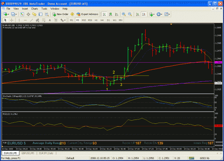Select the Fibonacci Retracement tool
The image size is (224, 161).
(x=44, y=20)
